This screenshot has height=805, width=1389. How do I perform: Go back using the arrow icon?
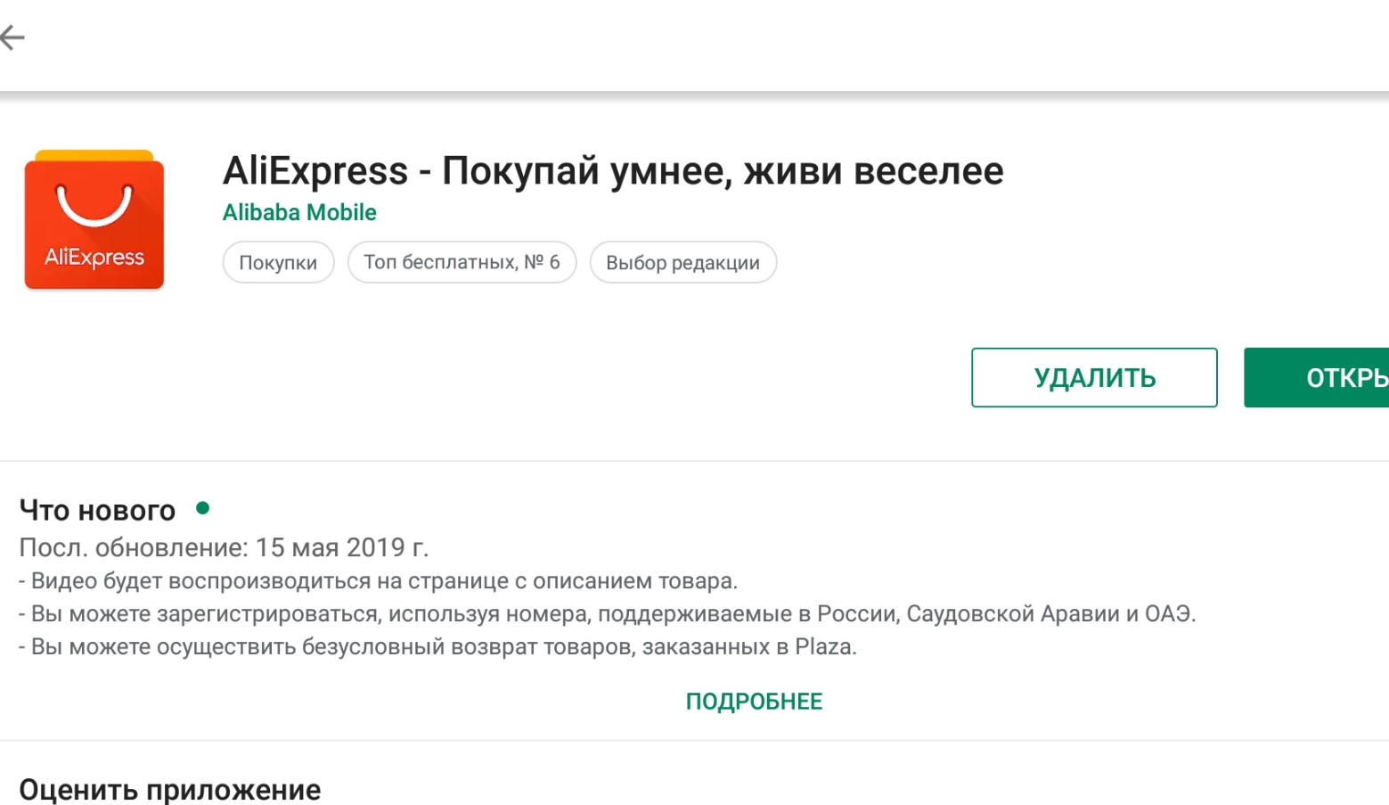[x=12, y=37]
